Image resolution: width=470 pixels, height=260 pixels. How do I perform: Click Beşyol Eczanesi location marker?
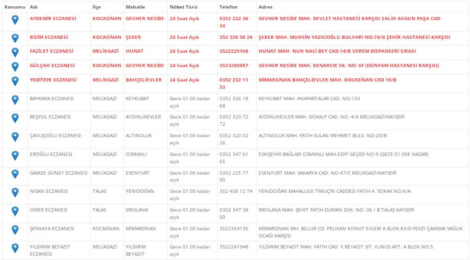15,119
